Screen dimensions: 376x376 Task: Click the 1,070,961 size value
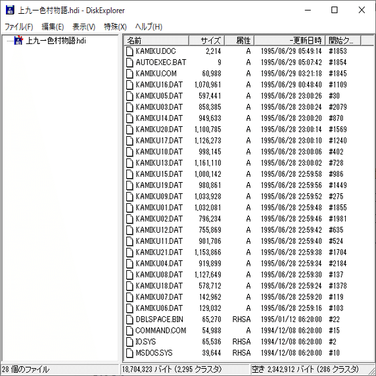tap(208, 85)
